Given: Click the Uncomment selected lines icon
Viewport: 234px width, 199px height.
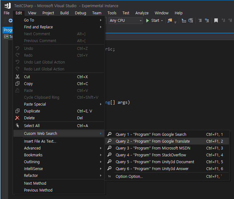Looking at the screenshot, I should pyautogui.click(x=207, y=21).
